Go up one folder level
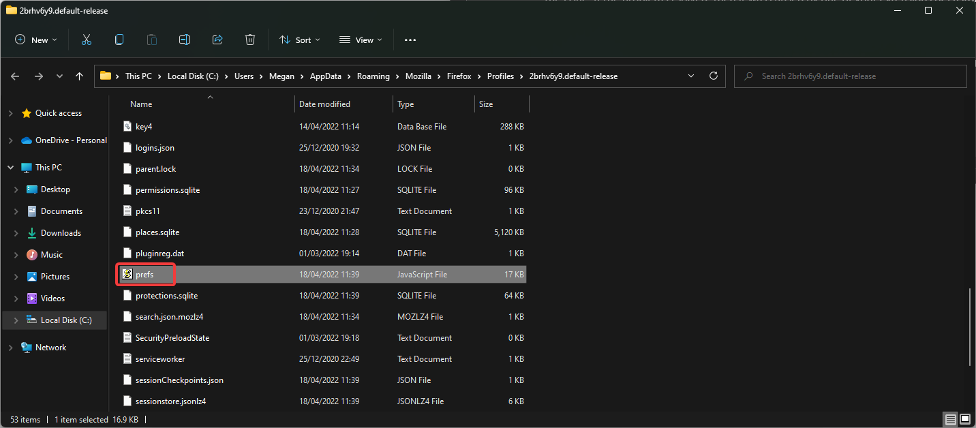 pos(80,76)
